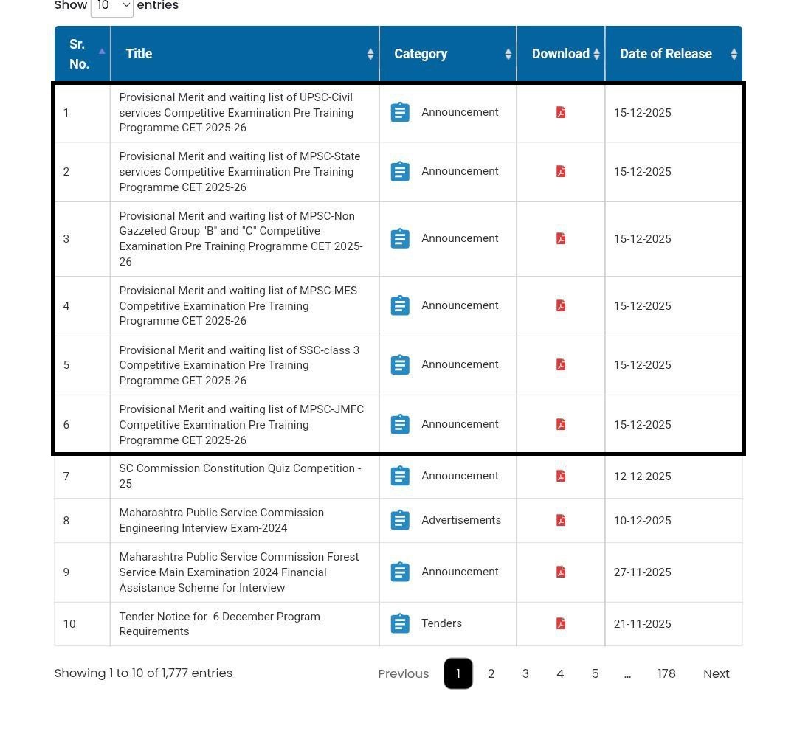This screenshot has width=797, height=731.
Task: Download PDF for MPSC-Non Gazzeted Group merit list
Action: coord(561,238)
